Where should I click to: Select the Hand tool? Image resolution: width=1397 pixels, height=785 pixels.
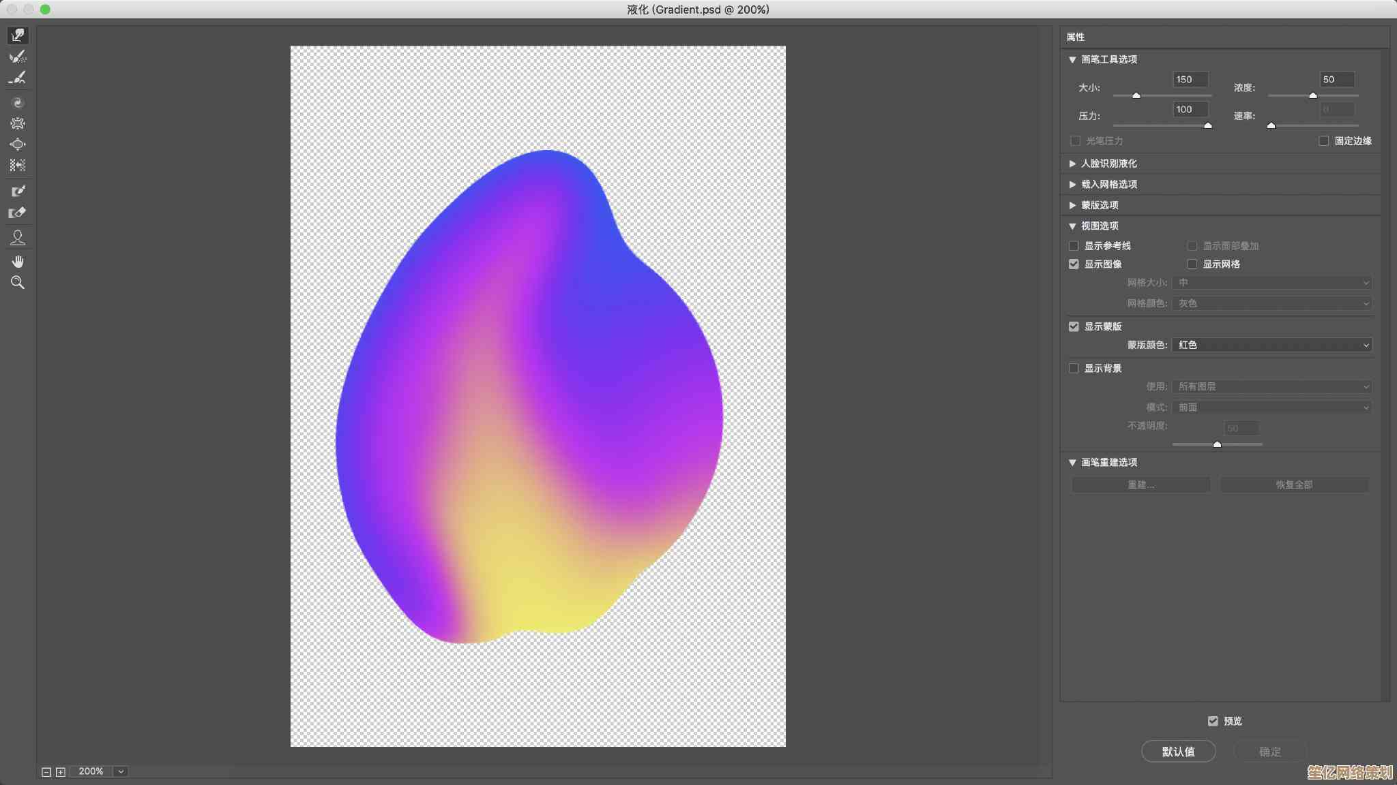click(x=18, y=262)
